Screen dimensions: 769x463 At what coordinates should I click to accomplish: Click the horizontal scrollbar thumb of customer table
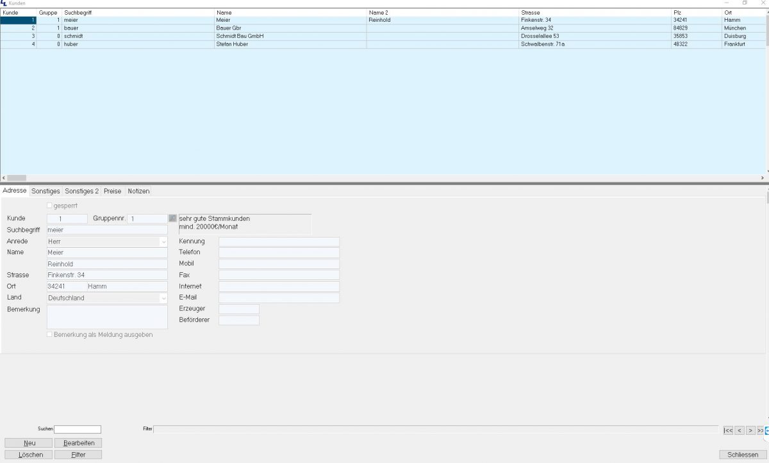[17, 177]
